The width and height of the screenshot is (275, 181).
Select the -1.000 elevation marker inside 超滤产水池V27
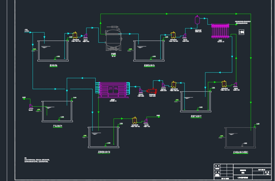199,108
